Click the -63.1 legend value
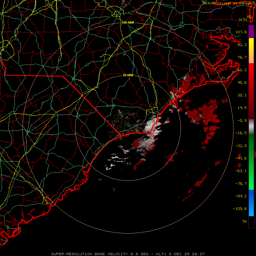 click(x=241, y=171)
